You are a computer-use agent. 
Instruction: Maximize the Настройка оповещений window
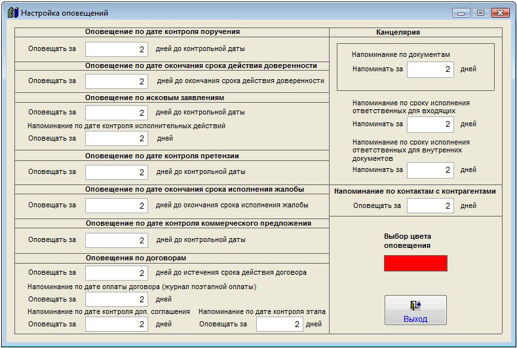(480, 13)
